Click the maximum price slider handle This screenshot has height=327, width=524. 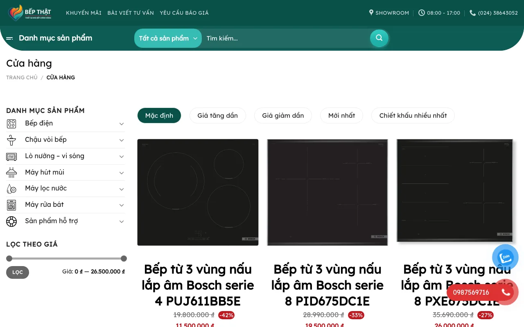tap(124, 258)
